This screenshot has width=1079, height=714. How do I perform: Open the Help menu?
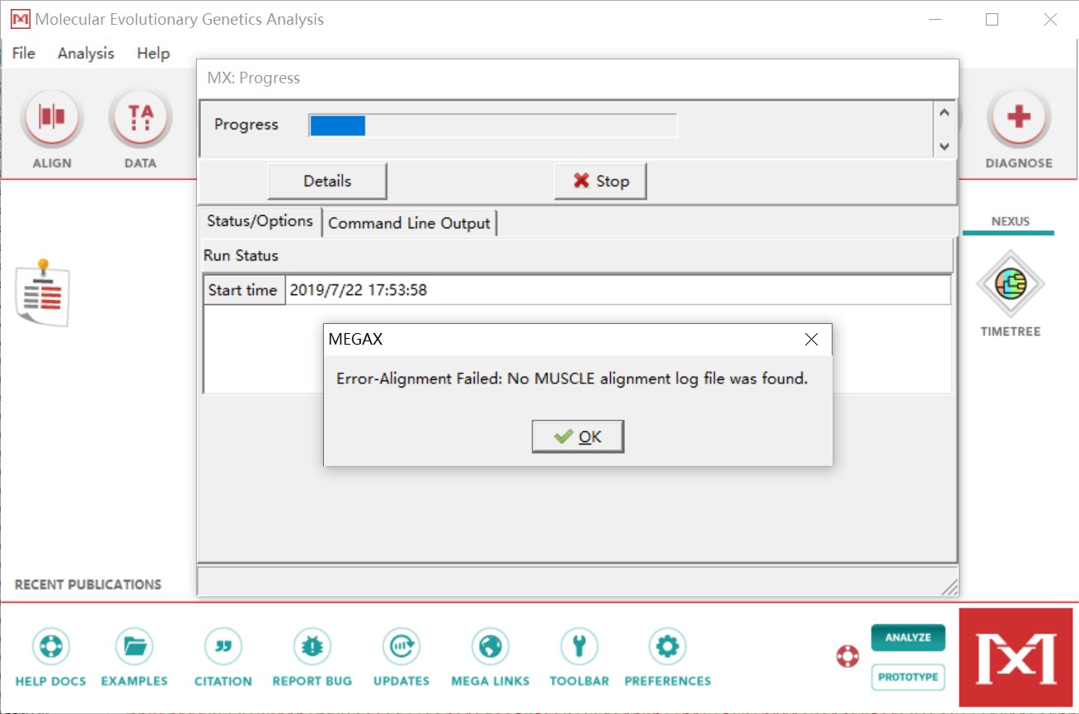153,53
